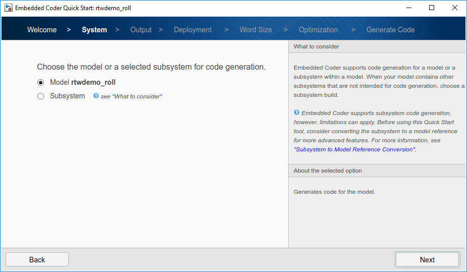Select the Model rtwdemo_roll radio button

coord(41,82)
